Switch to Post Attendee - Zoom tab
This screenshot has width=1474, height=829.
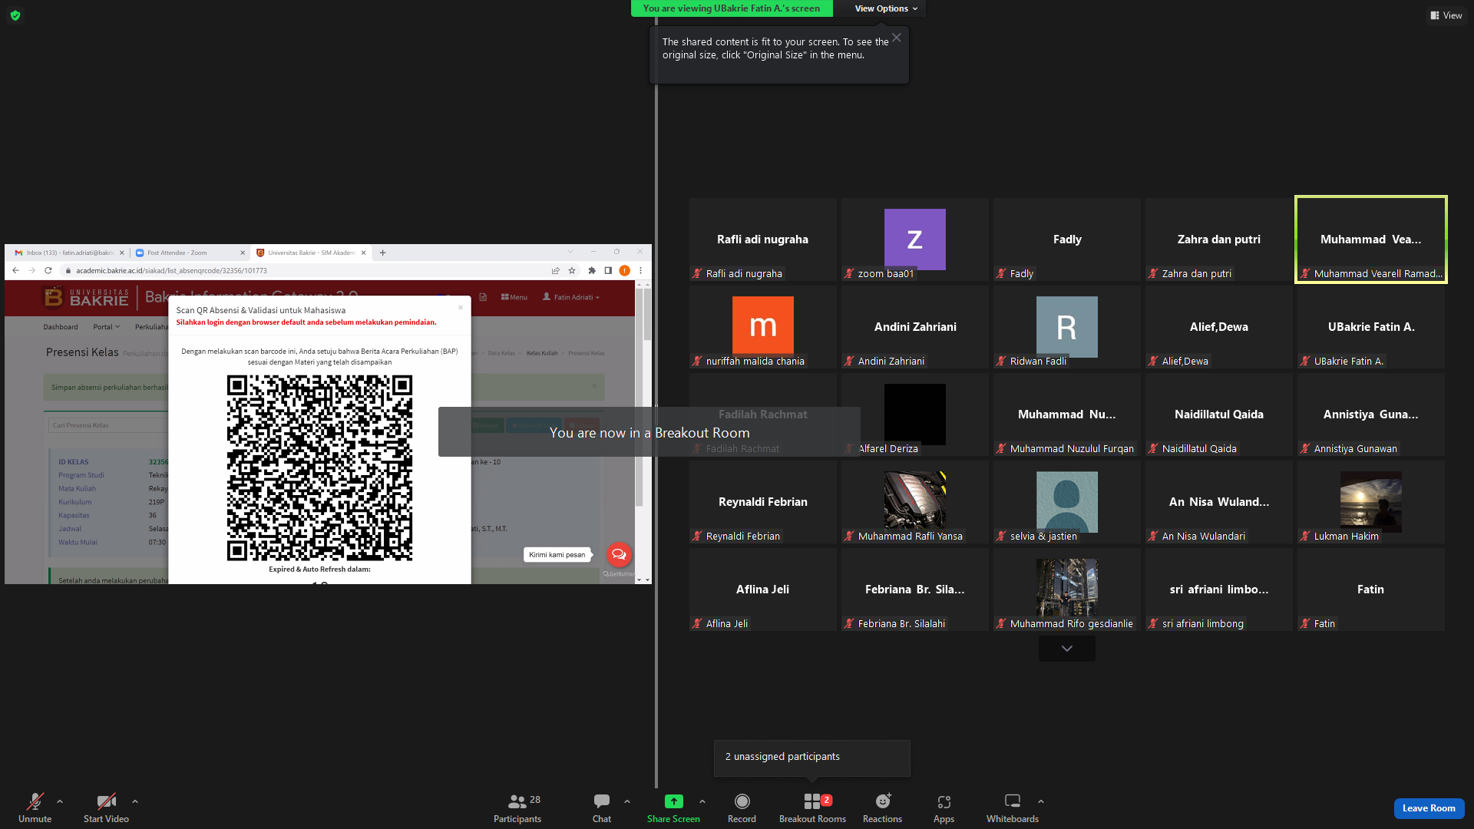click(190, 253)
